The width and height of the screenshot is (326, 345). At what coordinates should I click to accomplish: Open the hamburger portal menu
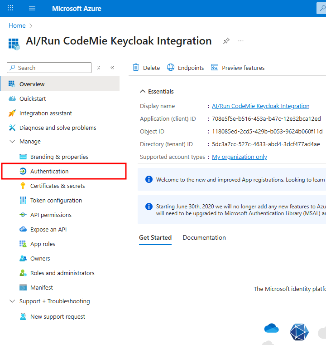pos(32,8)
